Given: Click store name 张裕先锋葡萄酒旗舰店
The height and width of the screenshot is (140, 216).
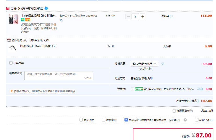Looking at the screenshot, I should coord(30,9).
